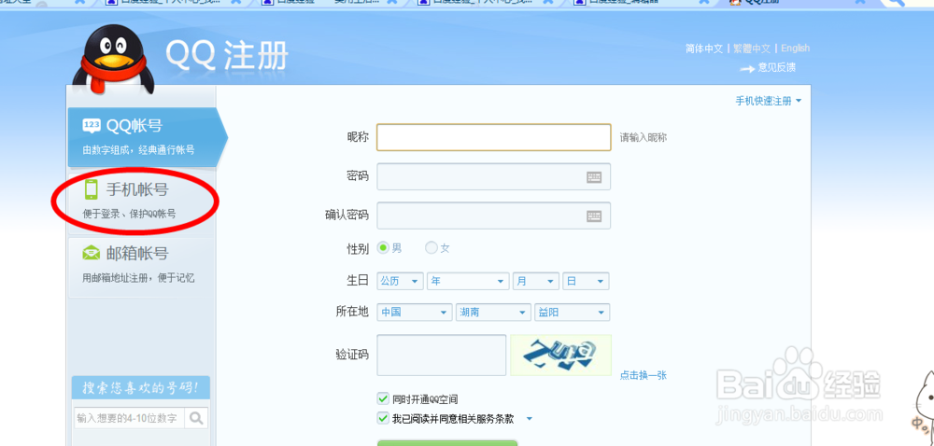Viewport: 934px width, 446px height.
Task: Switch language to 简体中文
Action: click(x=704, y=49)
